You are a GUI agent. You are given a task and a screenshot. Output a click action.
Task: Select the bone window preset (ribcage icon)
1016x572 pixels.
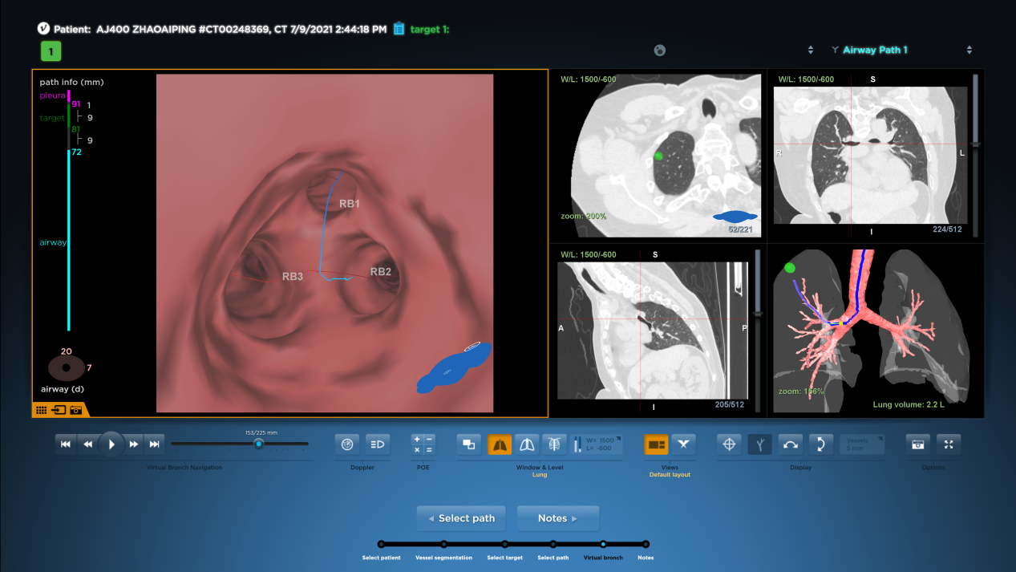pyautogui.click(x=553, y=444)
